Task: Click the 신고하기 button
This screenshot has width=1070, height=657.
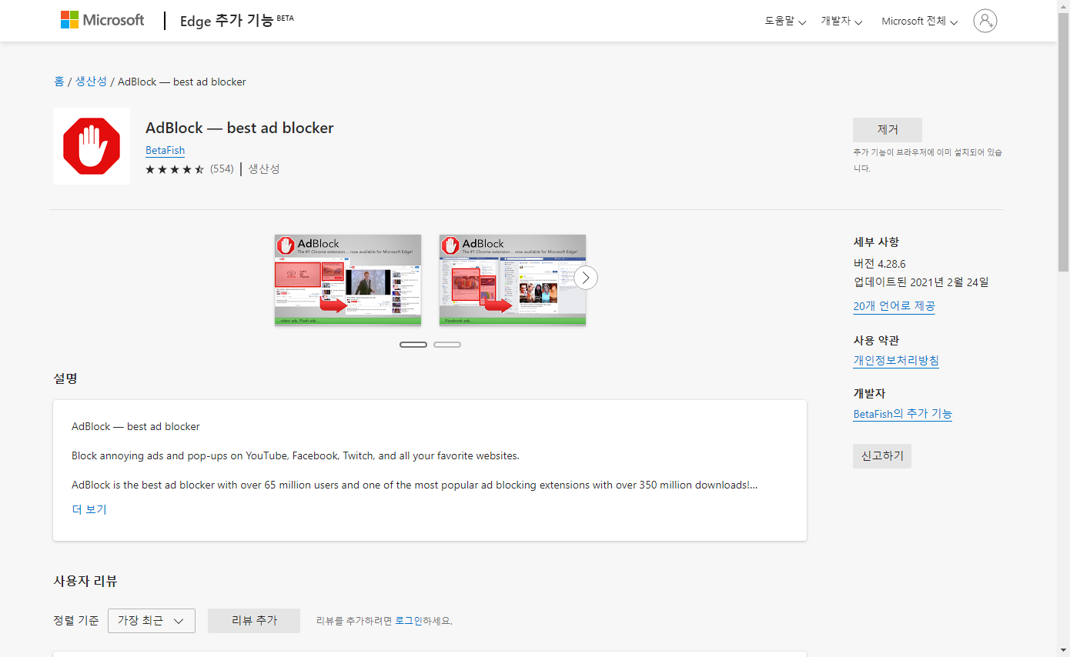Action: (882, 456)
